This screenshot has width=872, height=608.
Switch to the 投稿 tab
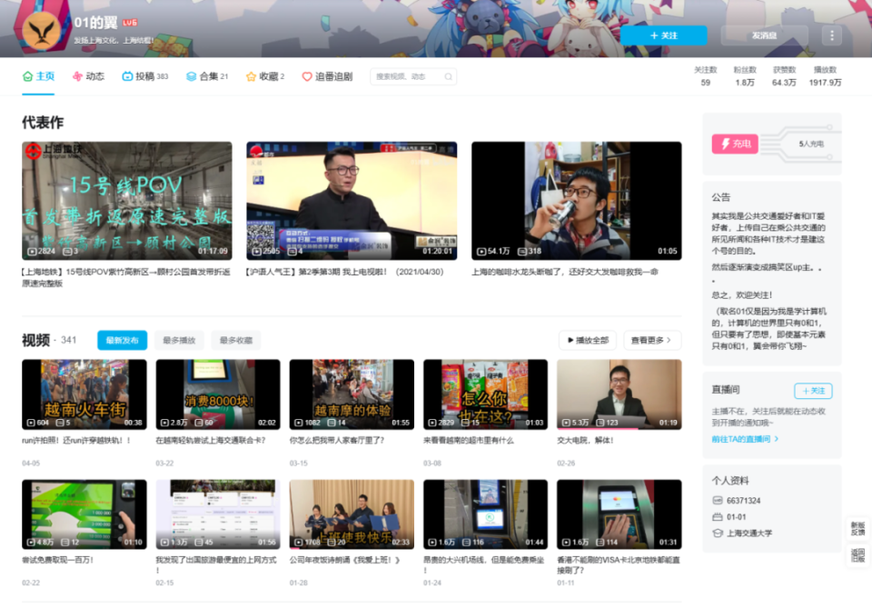click(145, 77)
